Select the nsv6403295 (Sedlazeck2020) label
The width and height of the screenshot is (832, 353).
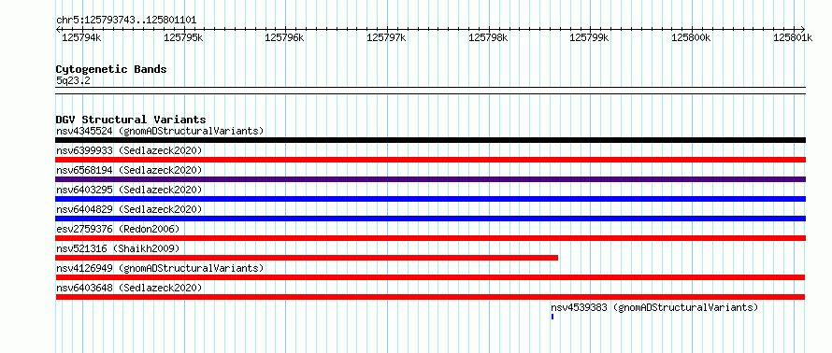coord(129,190)
